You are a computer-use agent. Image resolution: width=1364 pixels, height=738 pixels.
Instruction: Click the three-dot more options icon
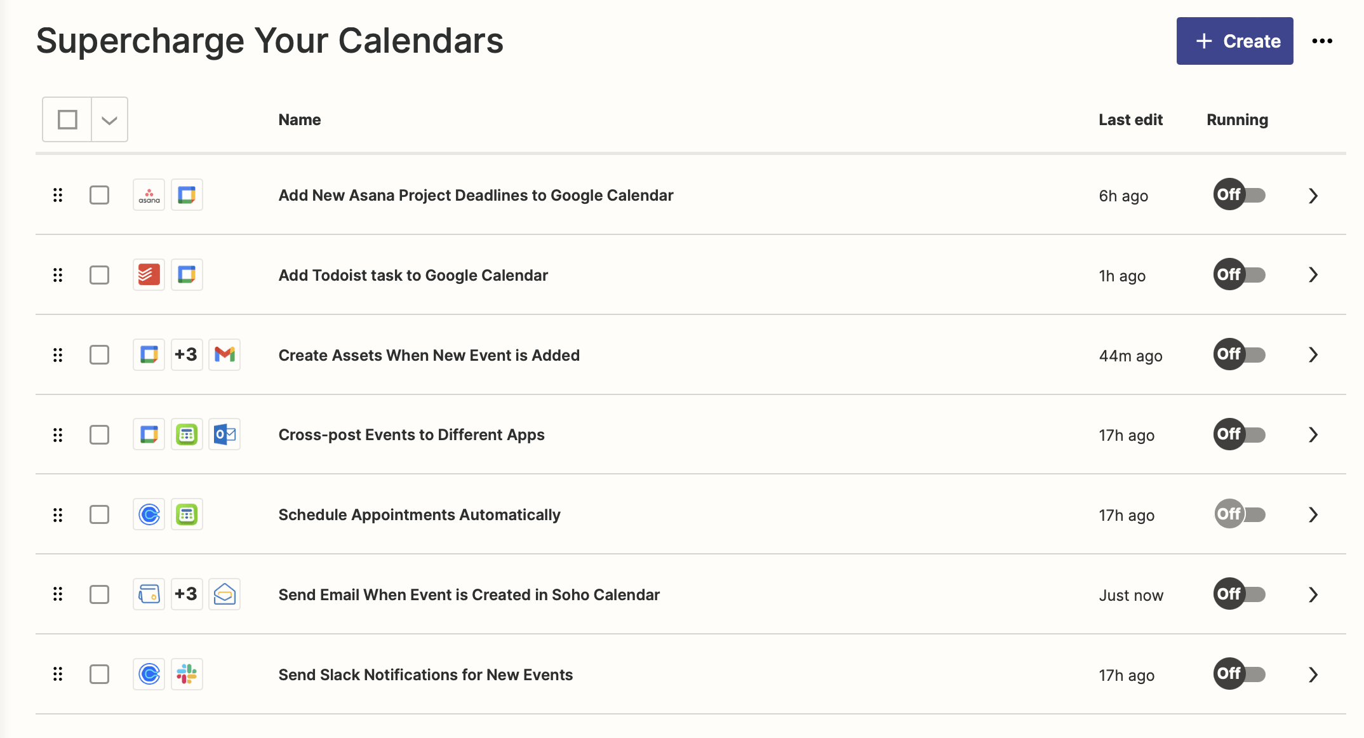click(x=1322, y=41)
